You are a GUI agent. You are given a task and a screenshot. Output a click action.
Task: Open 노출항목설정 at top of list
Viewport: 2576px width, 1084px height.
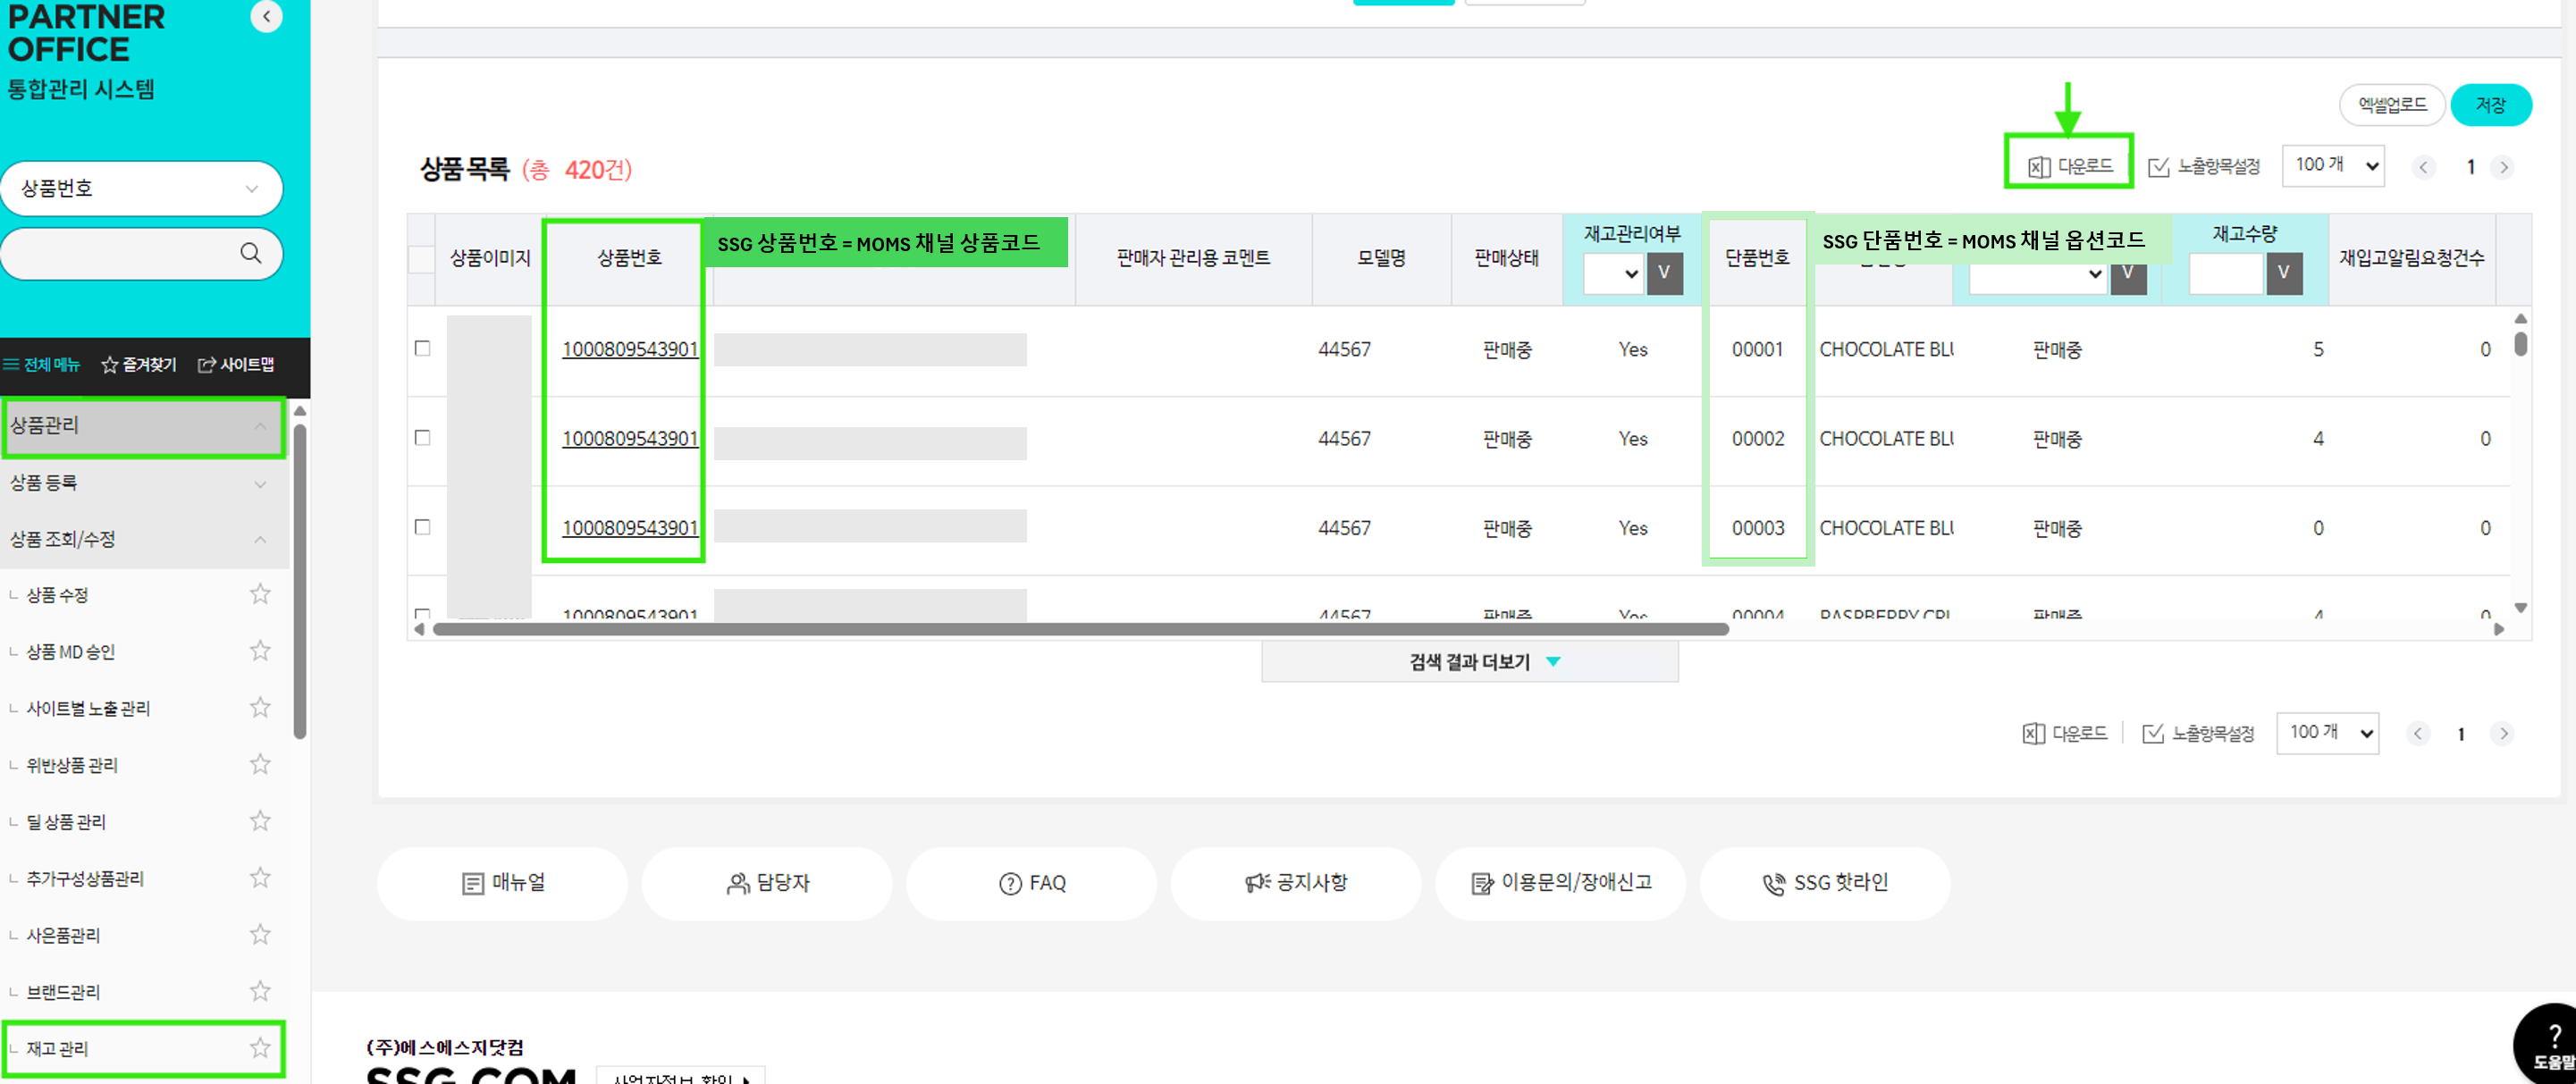2204,167
